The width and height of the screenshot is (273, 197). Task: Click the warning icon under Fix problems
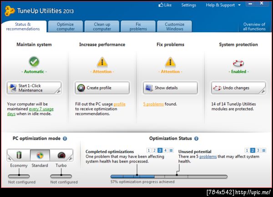pyautogui.click(x=170, y=62)
